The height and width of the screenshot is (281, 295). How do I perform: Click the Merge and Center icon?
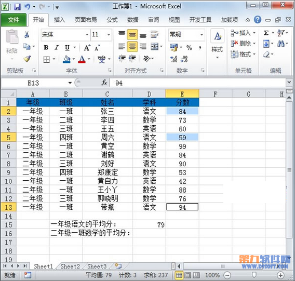point(155,46)
